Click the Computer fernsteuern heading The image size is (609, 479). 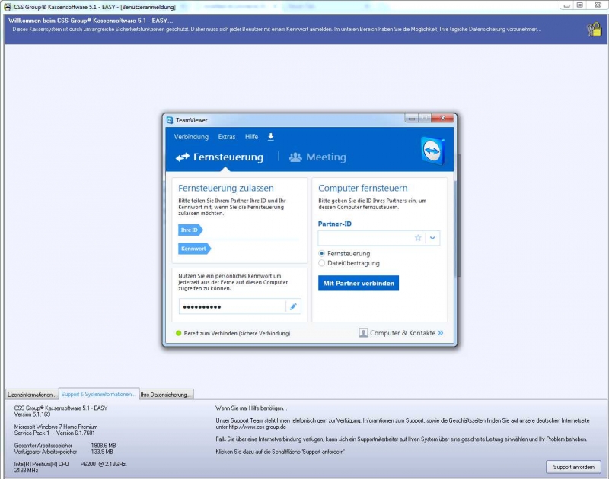click(363, 188)
